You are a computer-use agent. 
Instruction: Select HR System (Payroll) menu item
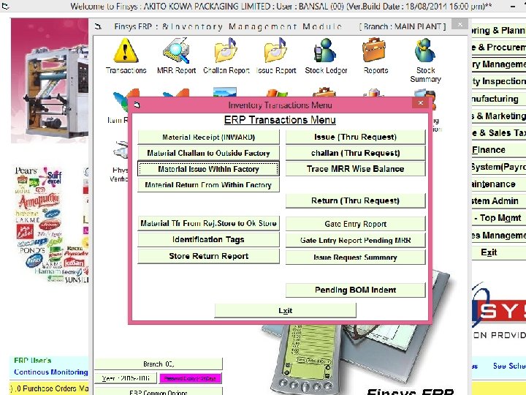coord(499,167)
